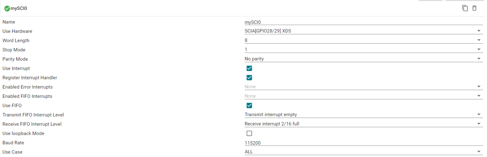Open the Use Hardware dropdown
The image size is (487, 157).
point(364,31)
